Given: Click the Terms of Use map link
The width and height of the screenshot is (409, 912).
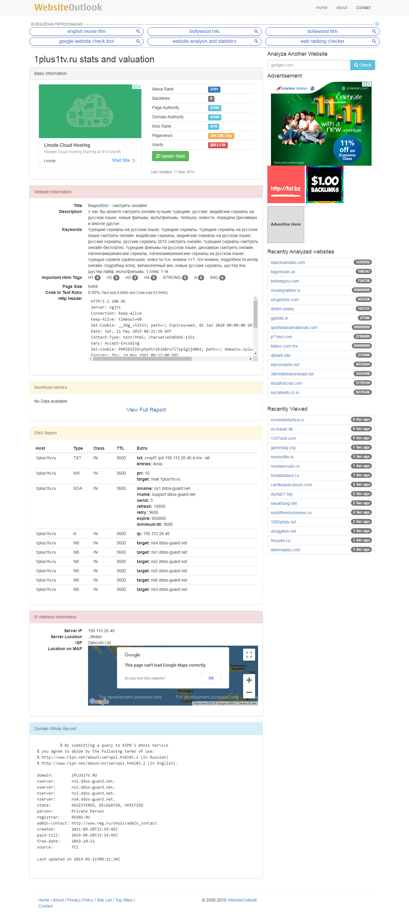Looking at the screenshot, I should (x=247, y=703).
